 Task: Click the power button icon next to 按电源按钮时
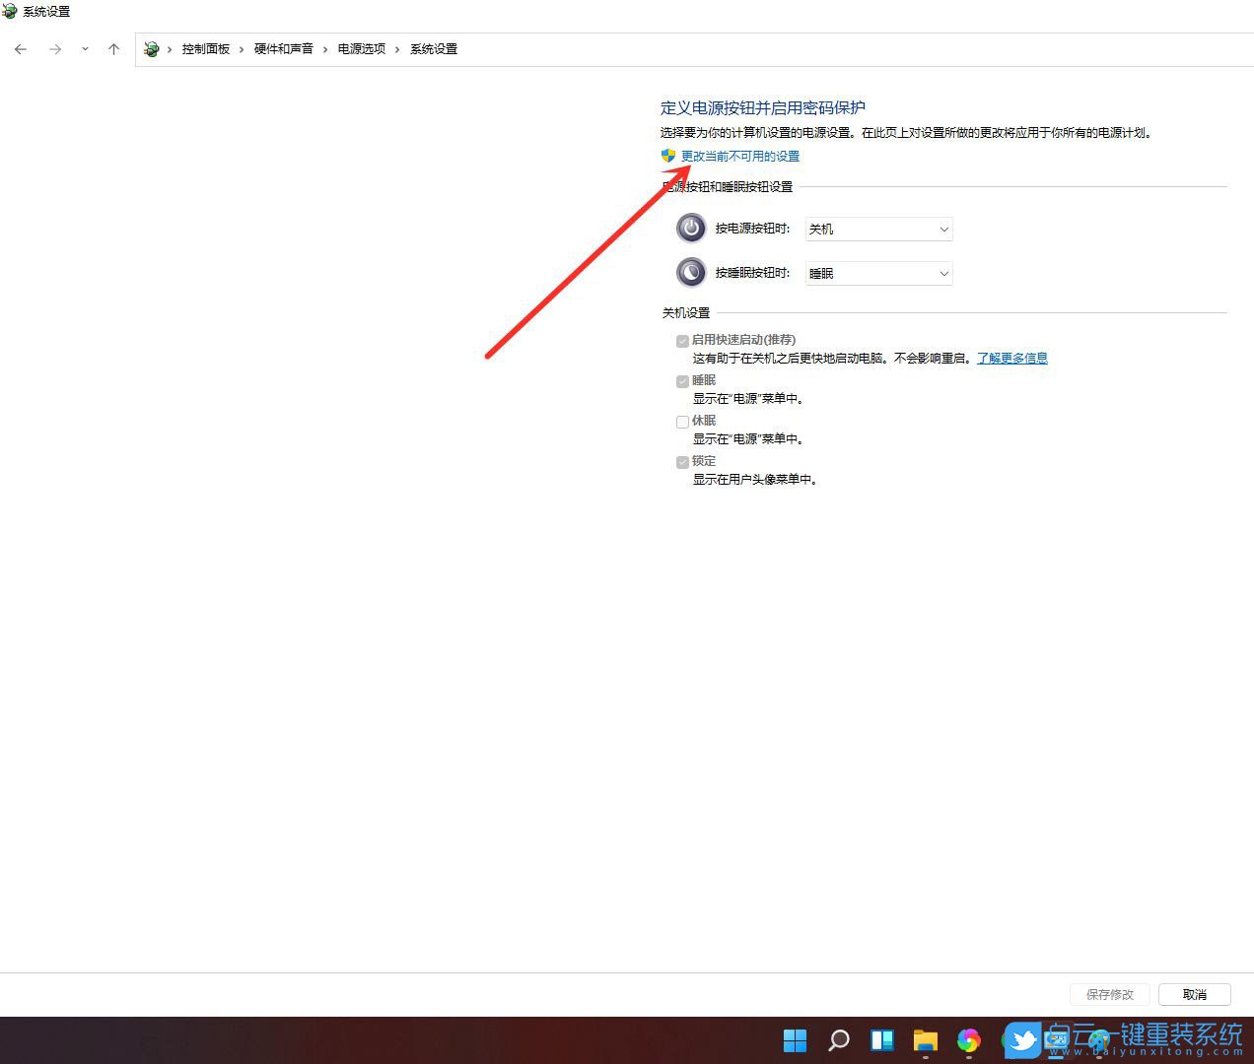pyautogui.click(x=691, y=228)
